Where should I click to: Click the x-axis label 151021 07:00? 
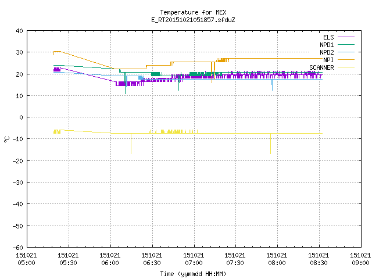click(194, 259)
